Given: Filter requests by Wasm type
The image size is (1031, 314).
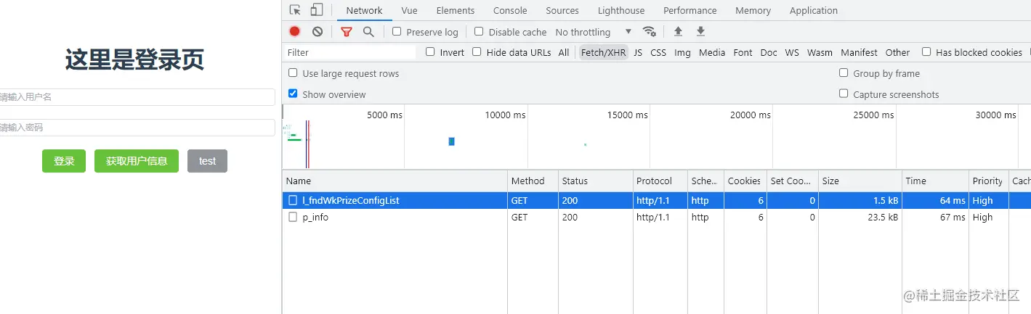Looking at the screenshot, I should point(820,52).
